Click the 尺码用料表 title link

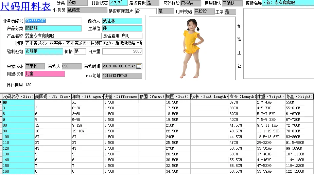[25, 6]
